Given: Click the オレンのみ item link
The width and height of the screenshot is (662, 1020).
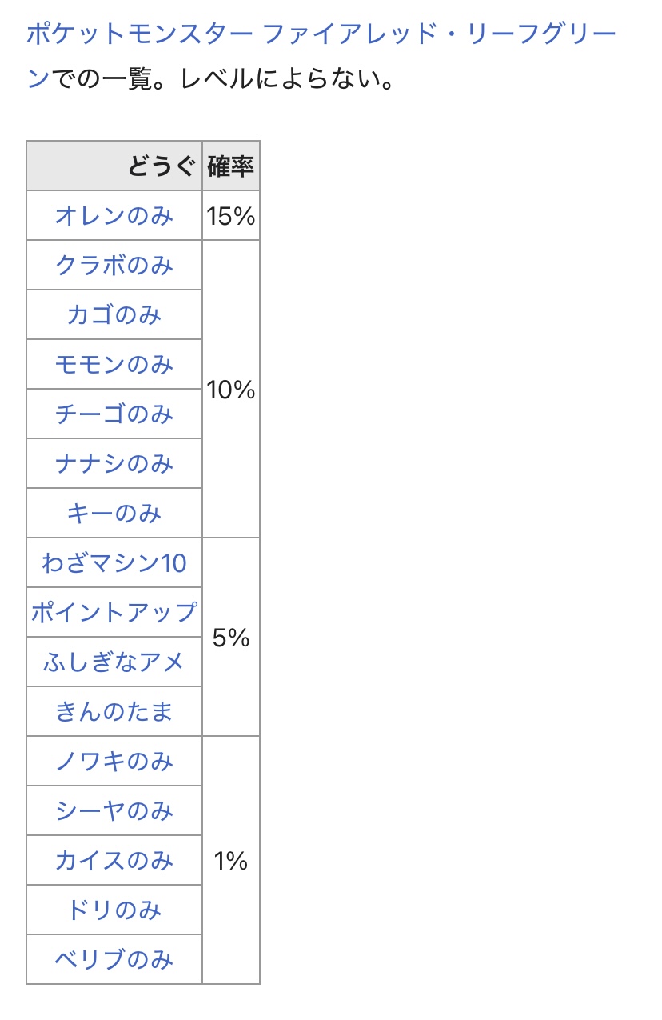Looking at the screenshot, I should pyautogui.click(x=114, y=216).
